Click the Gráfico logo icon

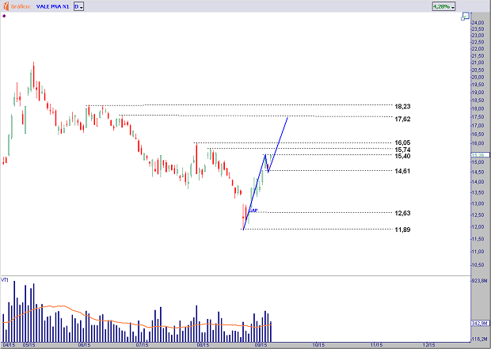[6, 6]
